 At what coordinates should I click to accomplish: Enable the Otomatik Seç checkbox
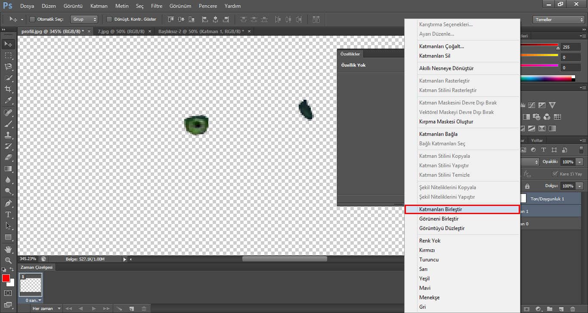[x=32, y=19]
